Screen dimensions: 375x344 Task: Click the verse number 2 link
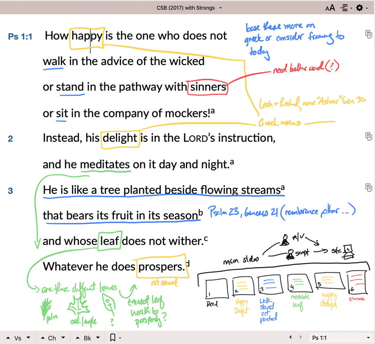coord(10,139)
